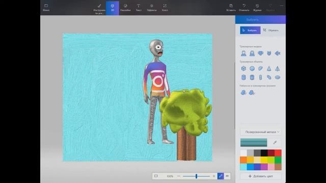Select the light gray color swatch
Viewport: 326px width, 183px height.
click(x=250, y=153)
